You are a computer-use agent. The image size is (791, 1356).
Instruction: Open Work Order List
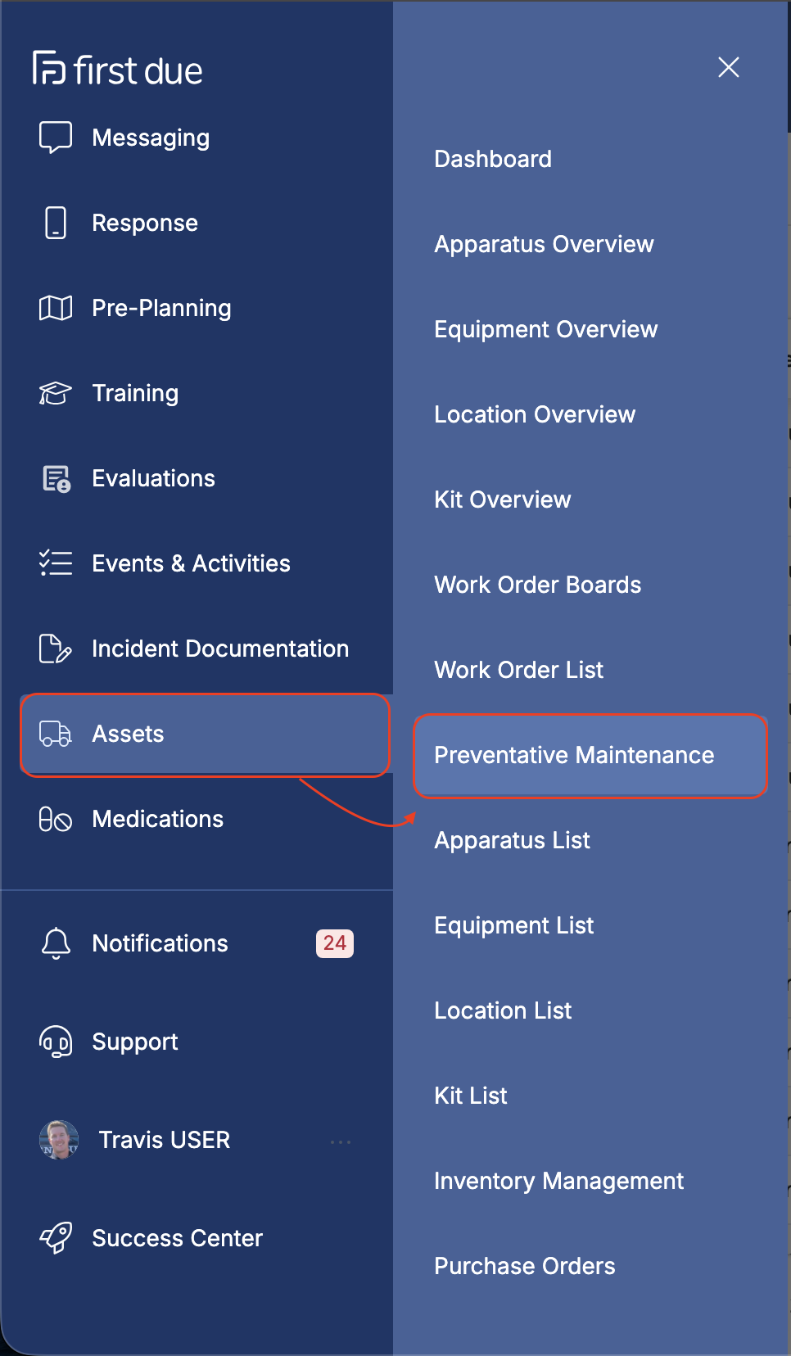point(518,670)
